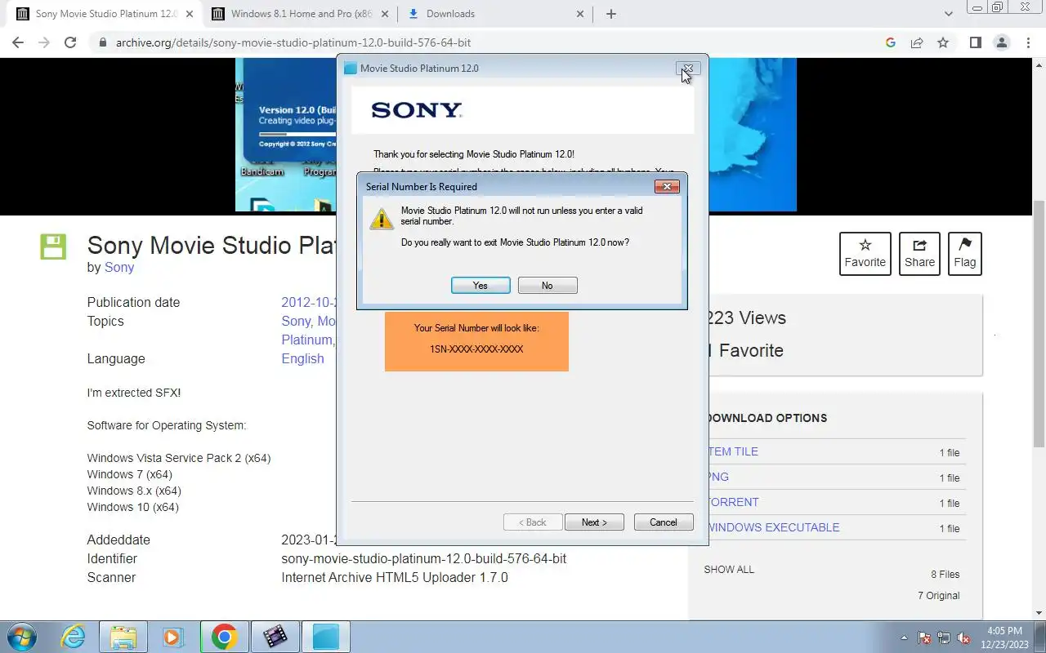Go forward in browser history
The width and height of the screenshot is (1046, 653).
click(44, 42)
